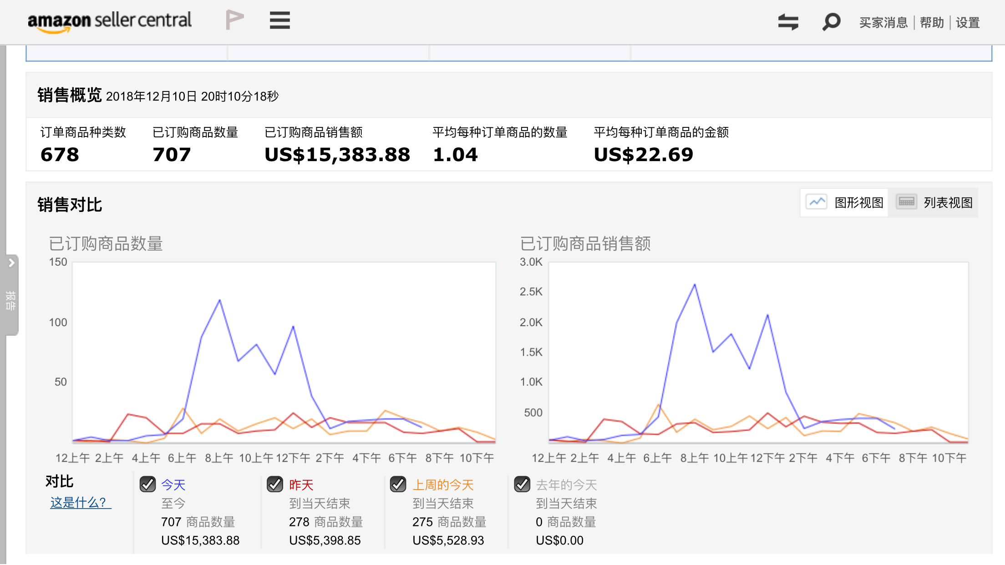
Task: Open 买家消息 buyer messages
Action: pos(883,23)
